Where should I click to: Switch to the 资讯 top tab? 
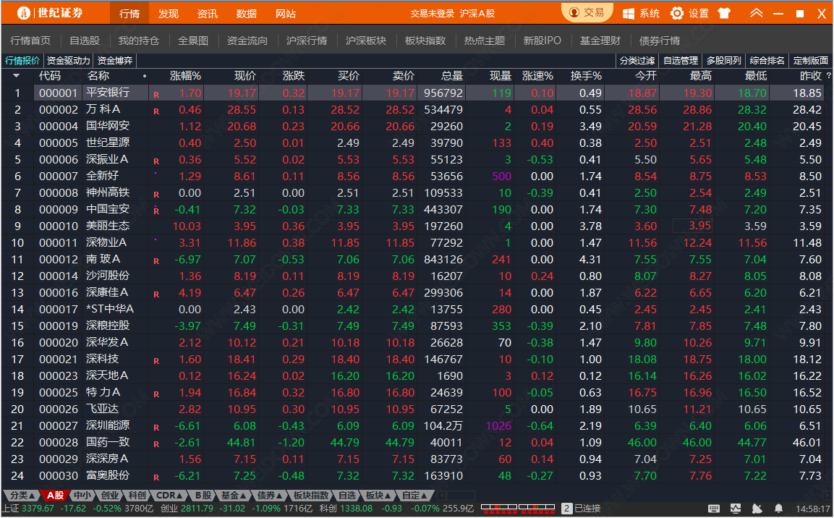click(x=208, y=13)
